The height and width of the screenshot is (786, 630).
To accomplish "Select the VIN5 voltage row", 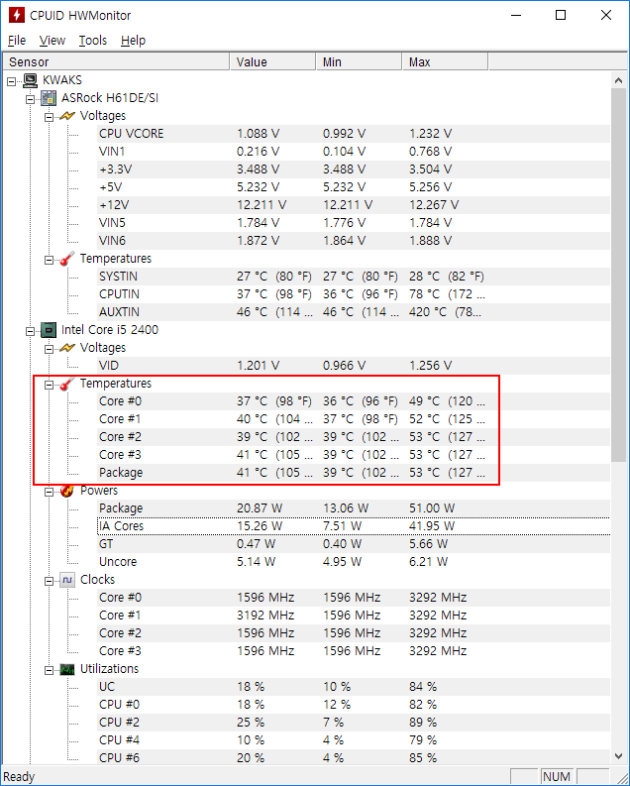I will (x=354, y=223).
